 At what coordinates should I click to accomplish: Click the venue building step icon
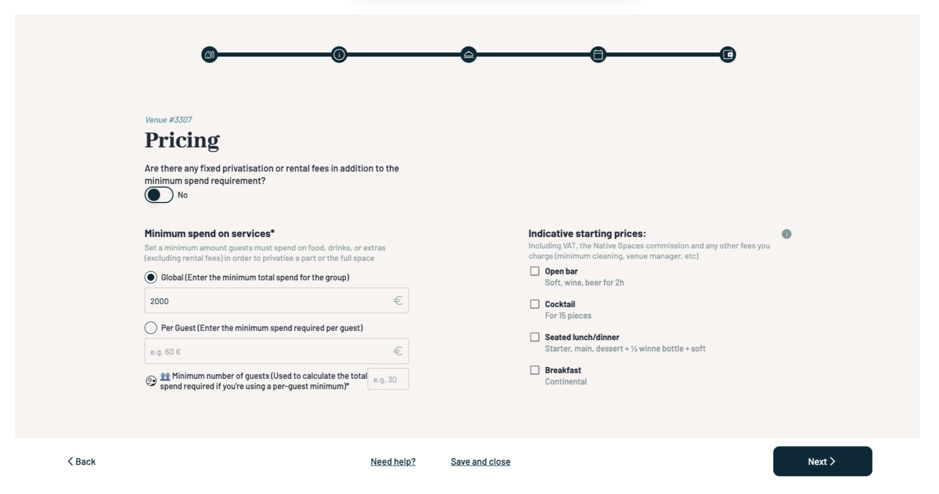pos(210,55)
